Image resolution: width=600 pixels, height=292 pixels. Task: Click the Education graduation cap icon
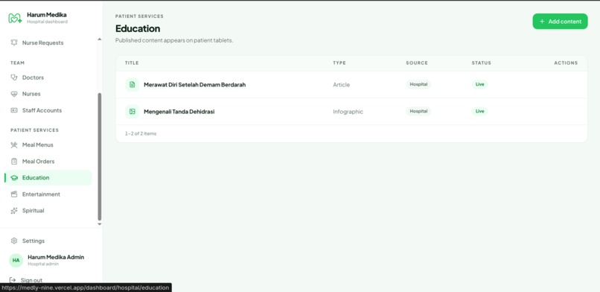[x=14, y=177]
